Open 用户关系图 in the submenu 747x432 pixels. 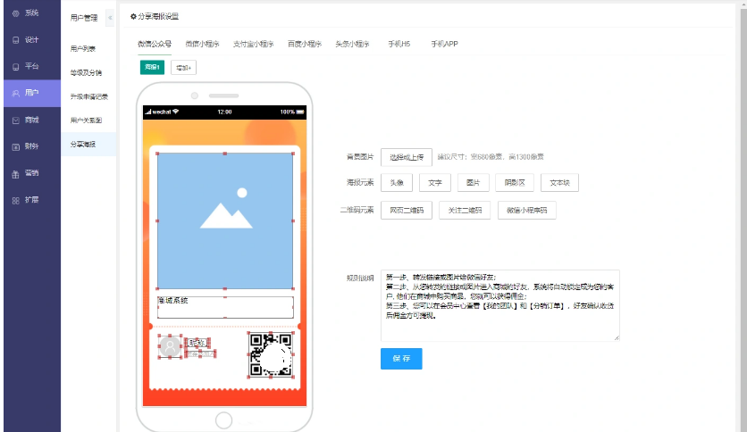[x=86, y=120]
